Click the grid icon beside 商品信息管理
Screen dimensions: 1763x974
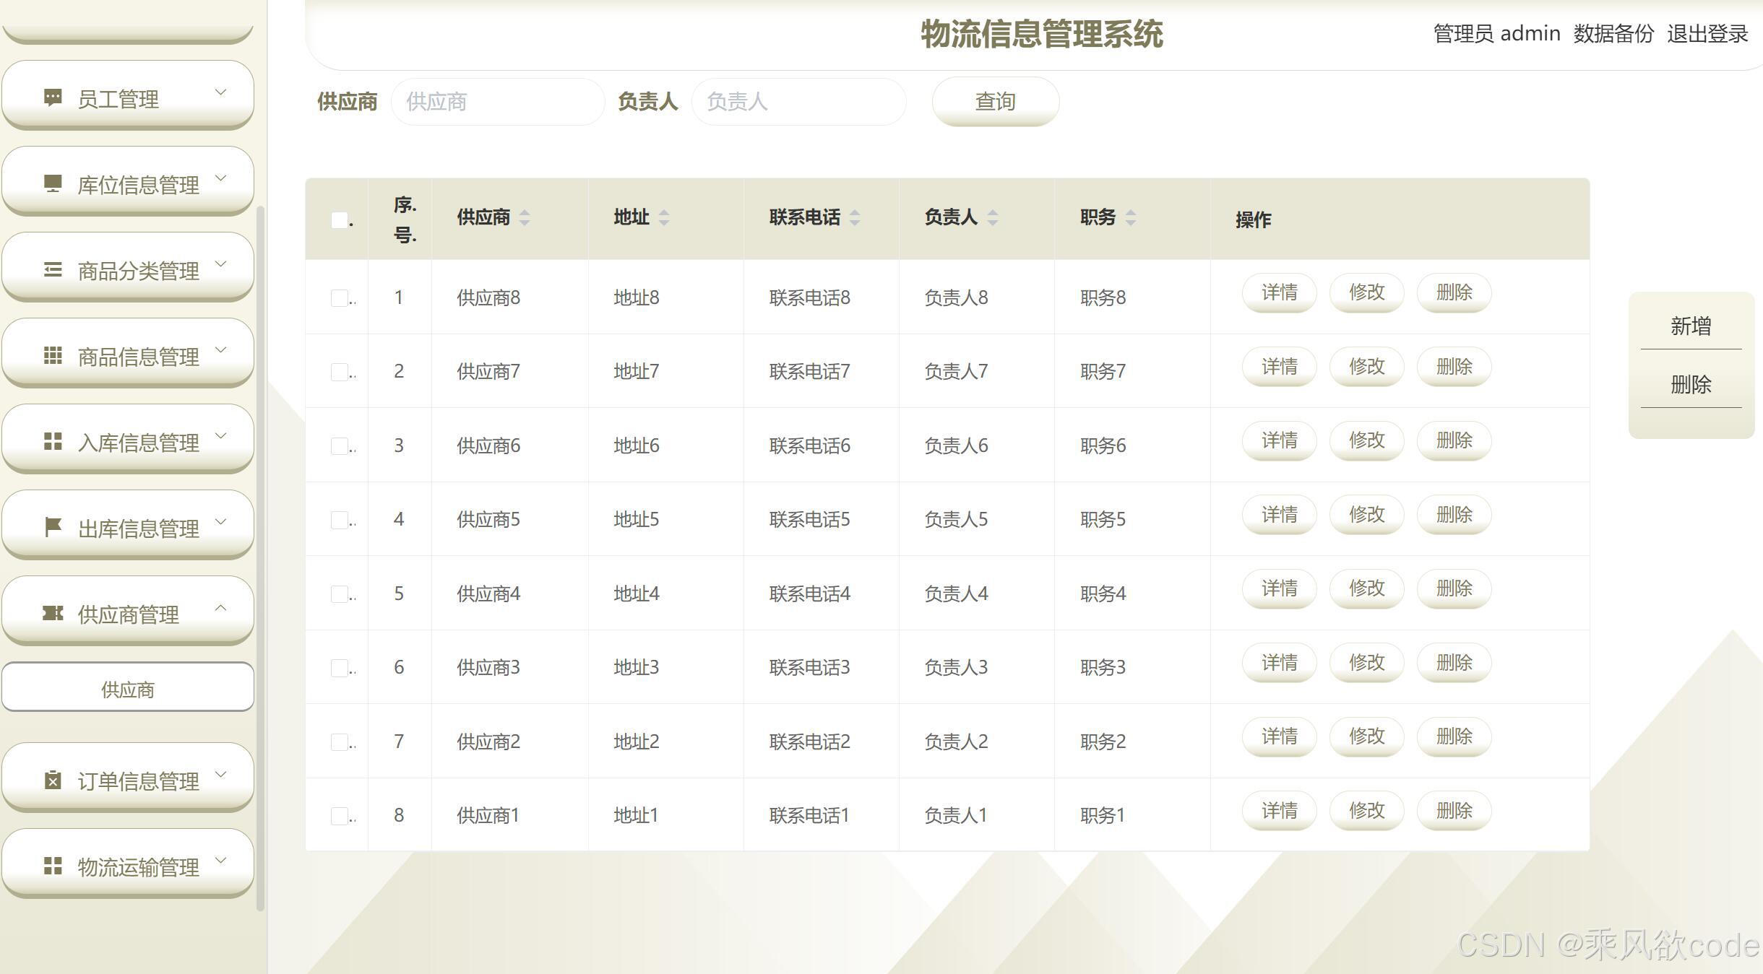click(53, 355)
